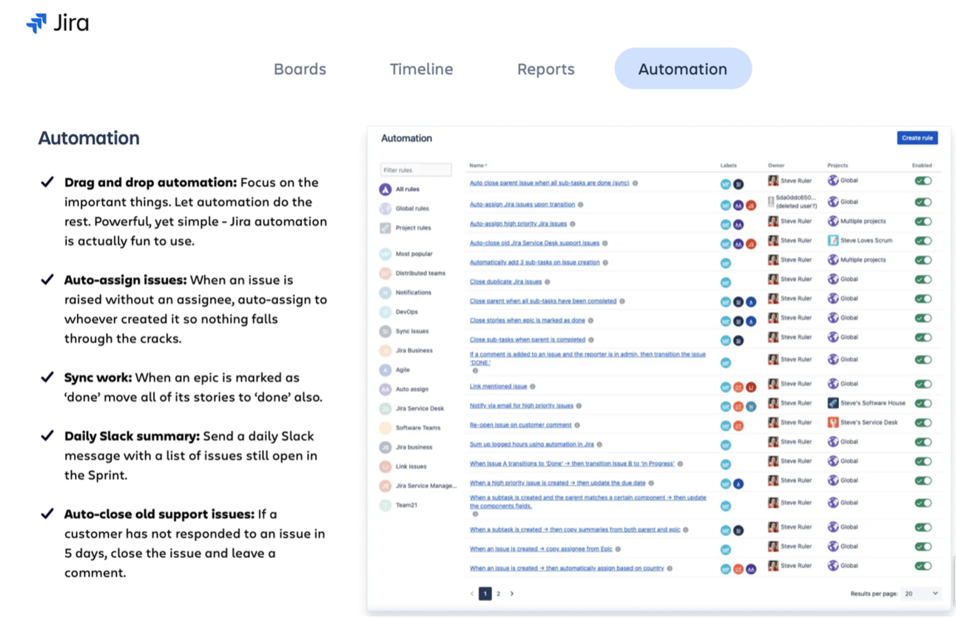Viewport: 956px width, 618px height.
Task: Click the Jira logo
Action: [58, 24]
